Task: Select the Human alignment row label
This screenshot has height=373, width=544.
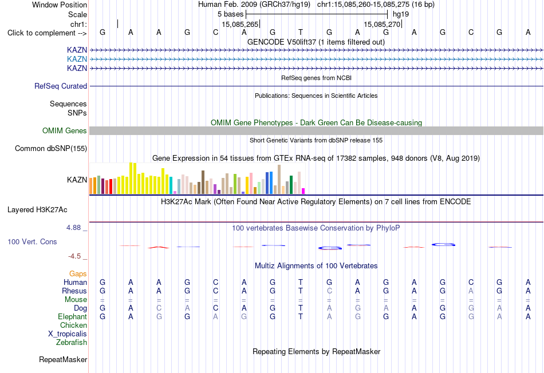Action: point(75,282)
